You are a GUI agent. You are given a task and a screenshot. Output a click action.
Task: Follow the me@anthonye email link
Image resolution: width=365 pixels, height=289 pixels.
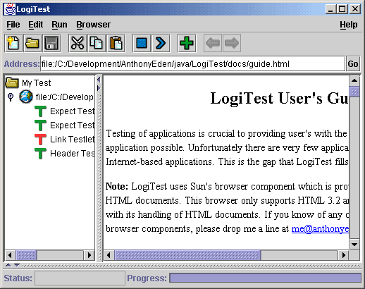pos(320,228)
